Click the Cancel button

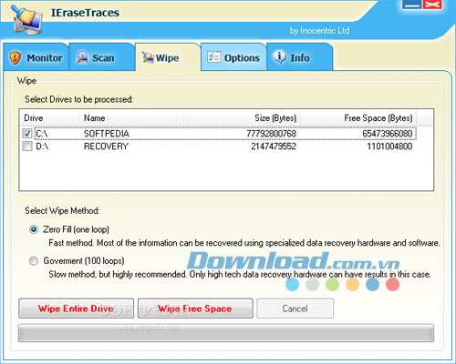click(295, 308)
